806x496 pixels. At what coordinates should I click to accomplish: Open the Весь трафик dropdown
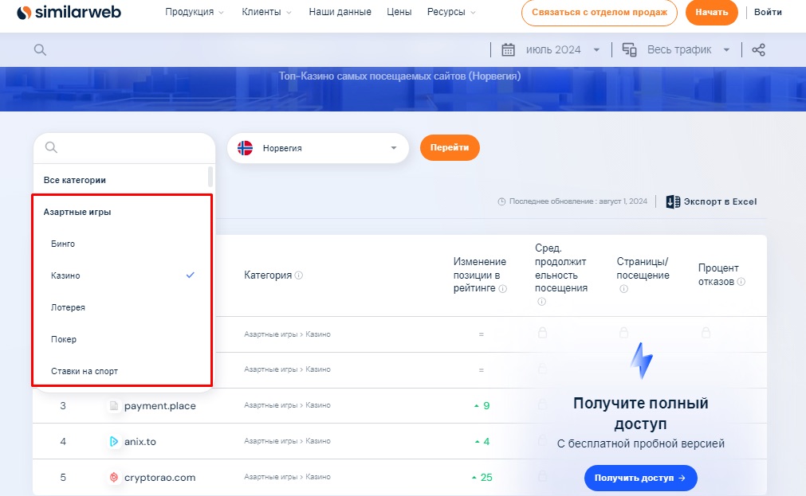[x=689, y=50]
